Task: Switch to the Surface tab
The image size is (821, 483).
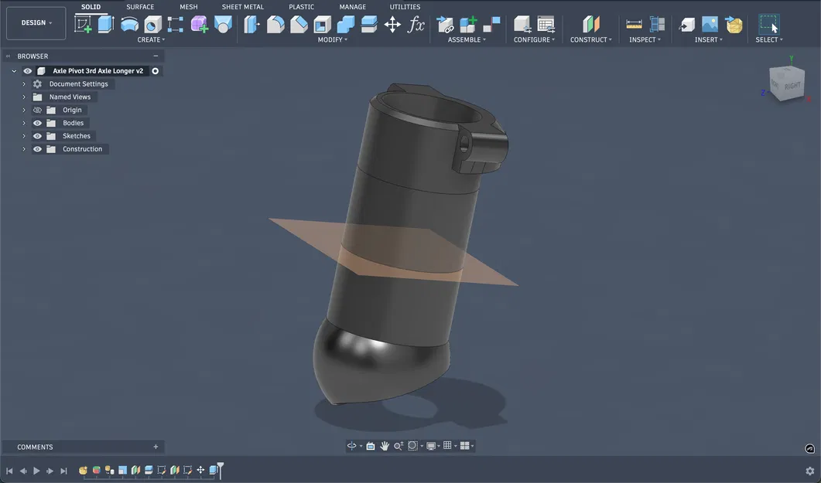Action: tap(140, 7)
